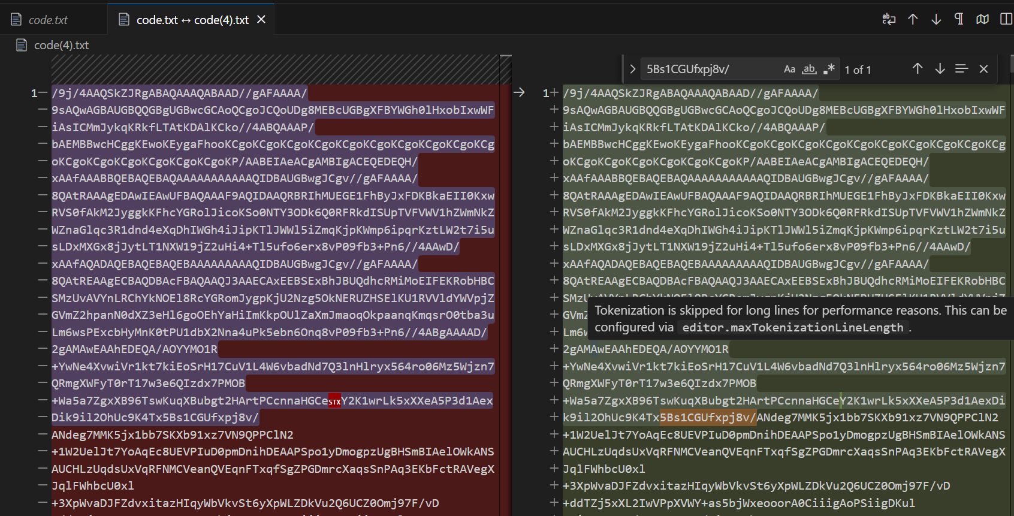The image size is (1014, 516).
Task: Click the code(4).txt breadcrumb
Action: click(x=61, y=45)
